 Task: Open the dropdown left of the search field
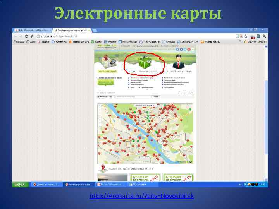(106, 97)
